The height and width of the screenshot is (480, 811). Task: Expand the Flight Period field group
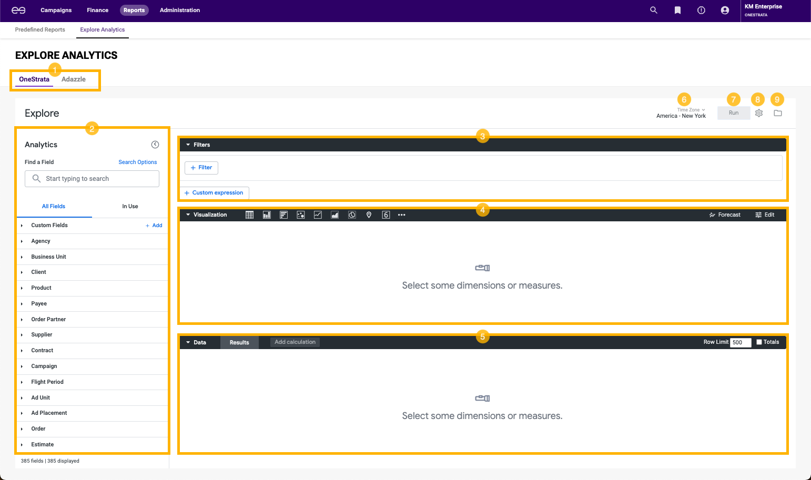(x=47, y=382)
